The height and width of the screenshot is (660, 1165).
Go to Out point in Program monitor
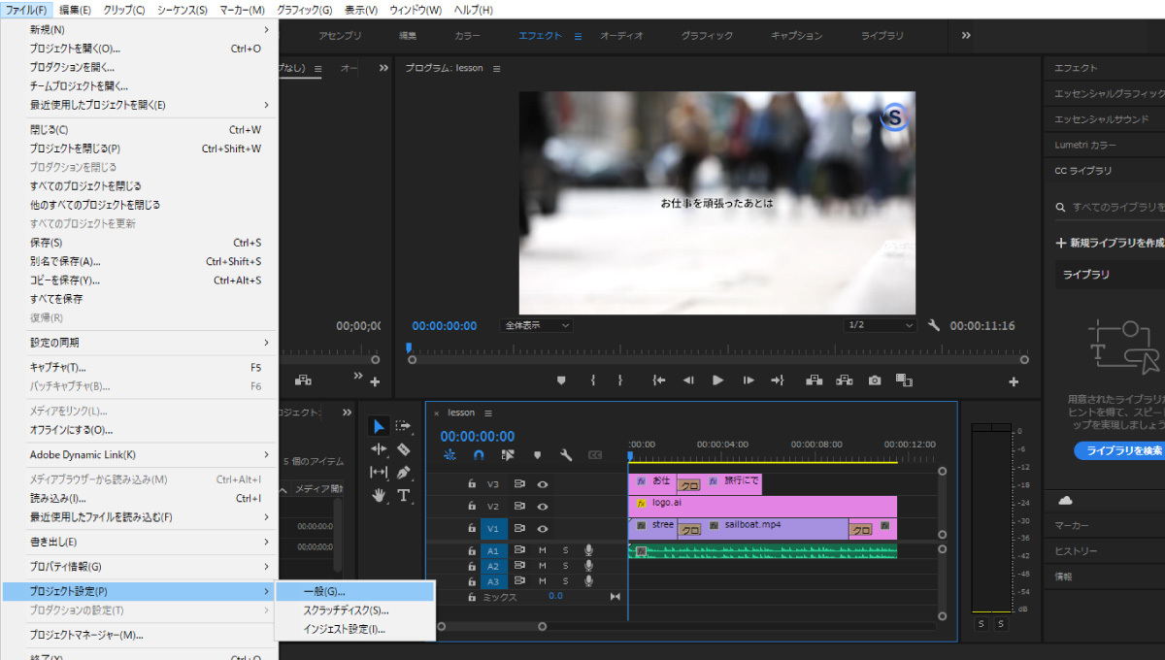coord(777,380)
